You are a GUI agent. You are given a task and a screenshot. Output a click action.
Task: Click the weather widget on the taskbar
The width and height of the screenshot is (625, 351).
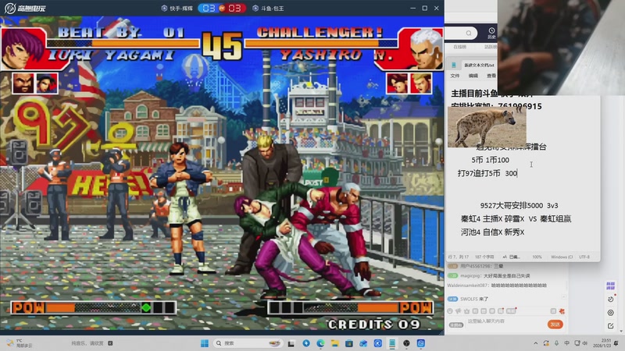pos(19,343)
